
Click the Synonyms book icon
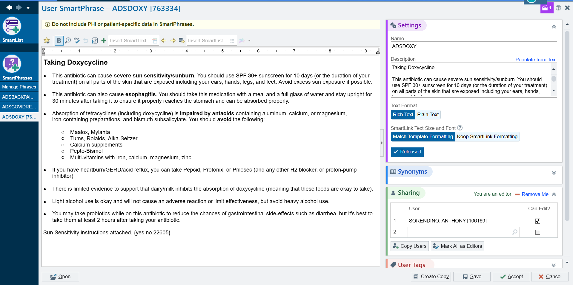(393, 172)
